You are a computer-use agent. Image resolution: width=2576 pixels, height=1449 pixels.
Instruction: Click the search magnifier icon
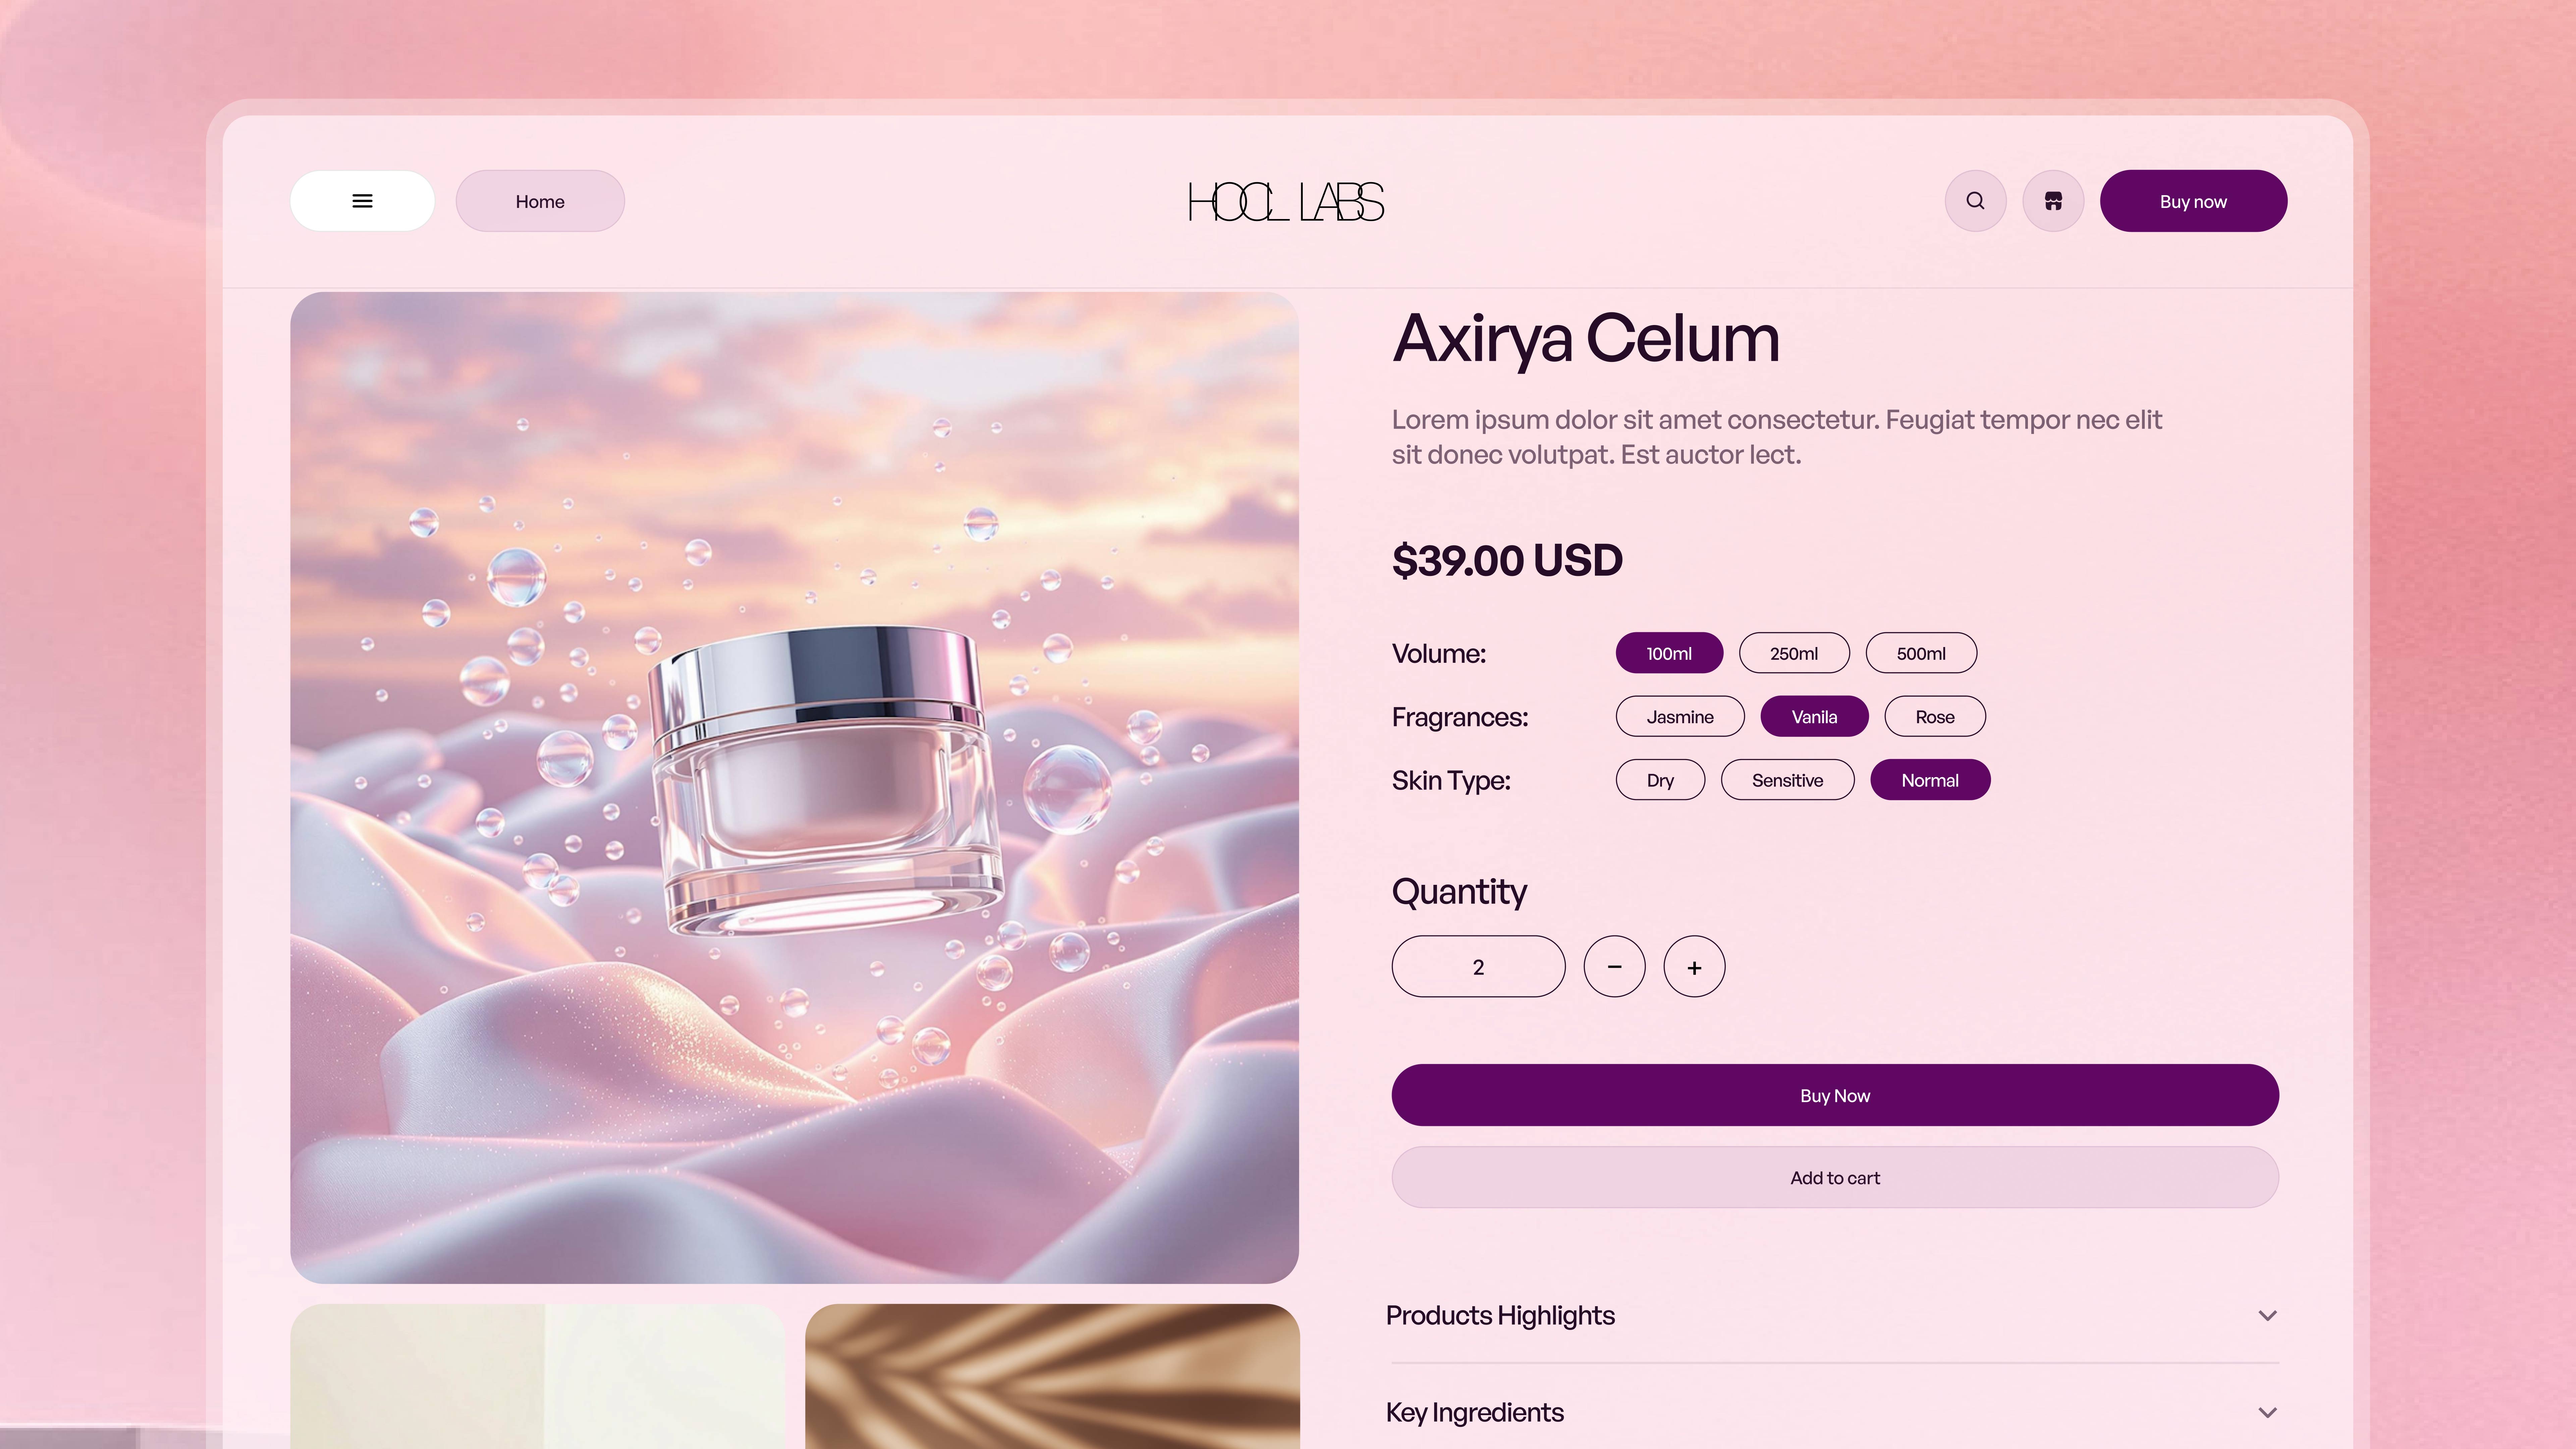tap(1975, 201)
